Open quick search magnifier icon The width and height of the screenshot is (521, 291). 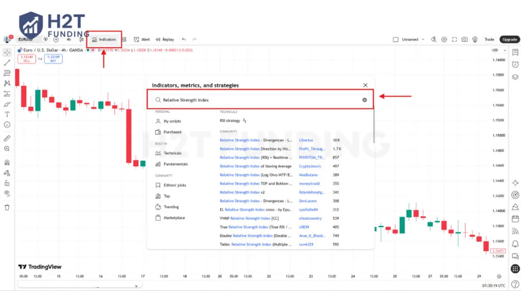pyautogui.click(x=433, y=40)
